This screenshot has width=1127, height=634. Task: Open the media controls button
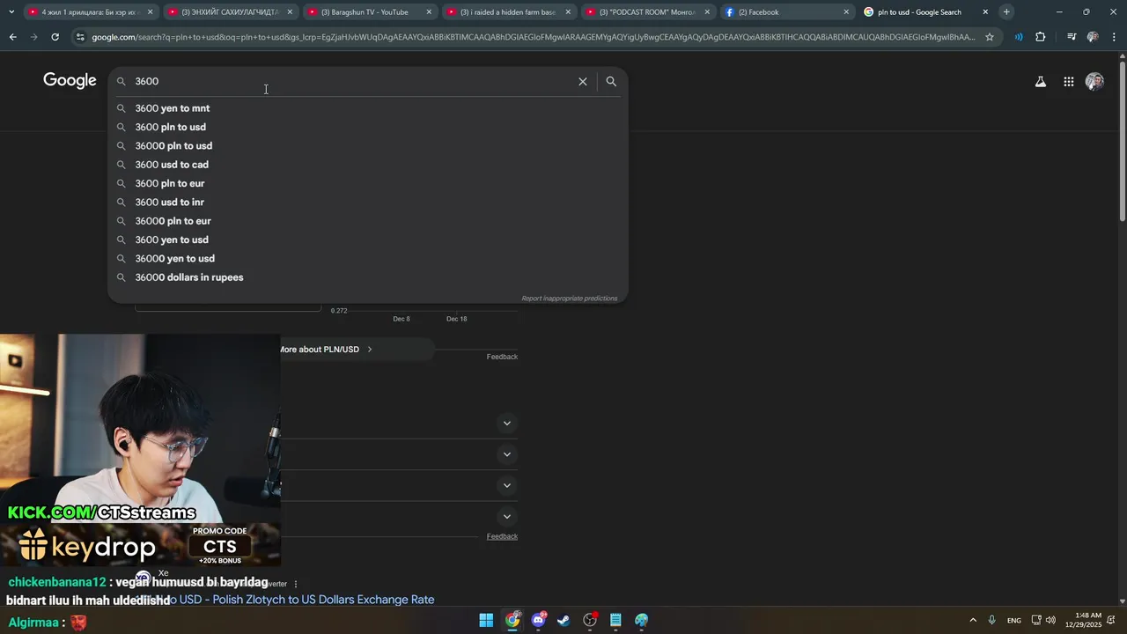[1071, 37]
